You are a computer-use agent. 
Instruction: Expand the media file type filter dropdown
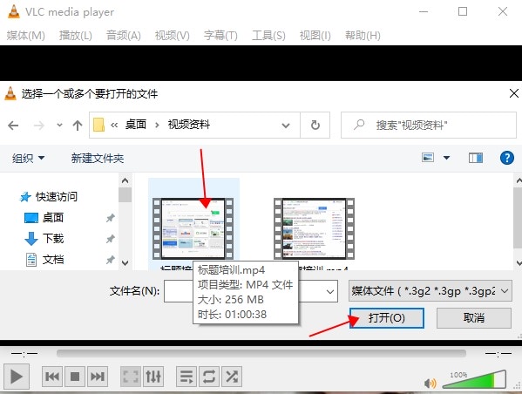tap(430, 291)
